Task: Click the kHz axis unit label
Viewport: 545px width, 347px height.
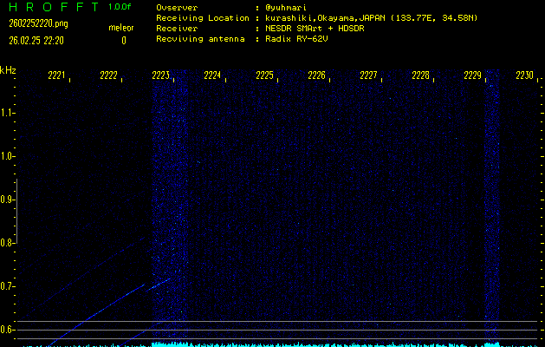Action: 8,69
